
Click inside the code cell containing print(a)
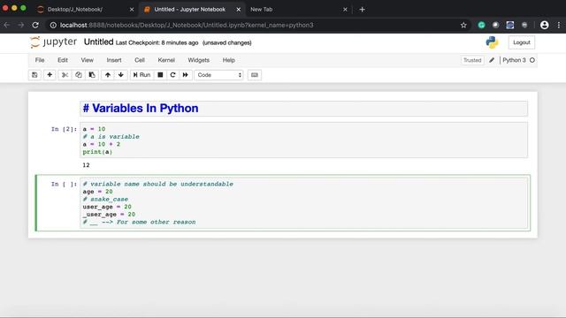click(x=303, y=140)
